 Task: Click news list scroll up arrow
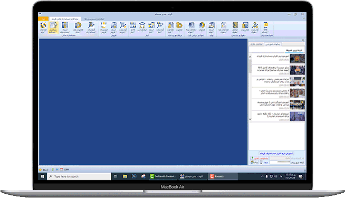pyautogui.click(x=250, y=57)
